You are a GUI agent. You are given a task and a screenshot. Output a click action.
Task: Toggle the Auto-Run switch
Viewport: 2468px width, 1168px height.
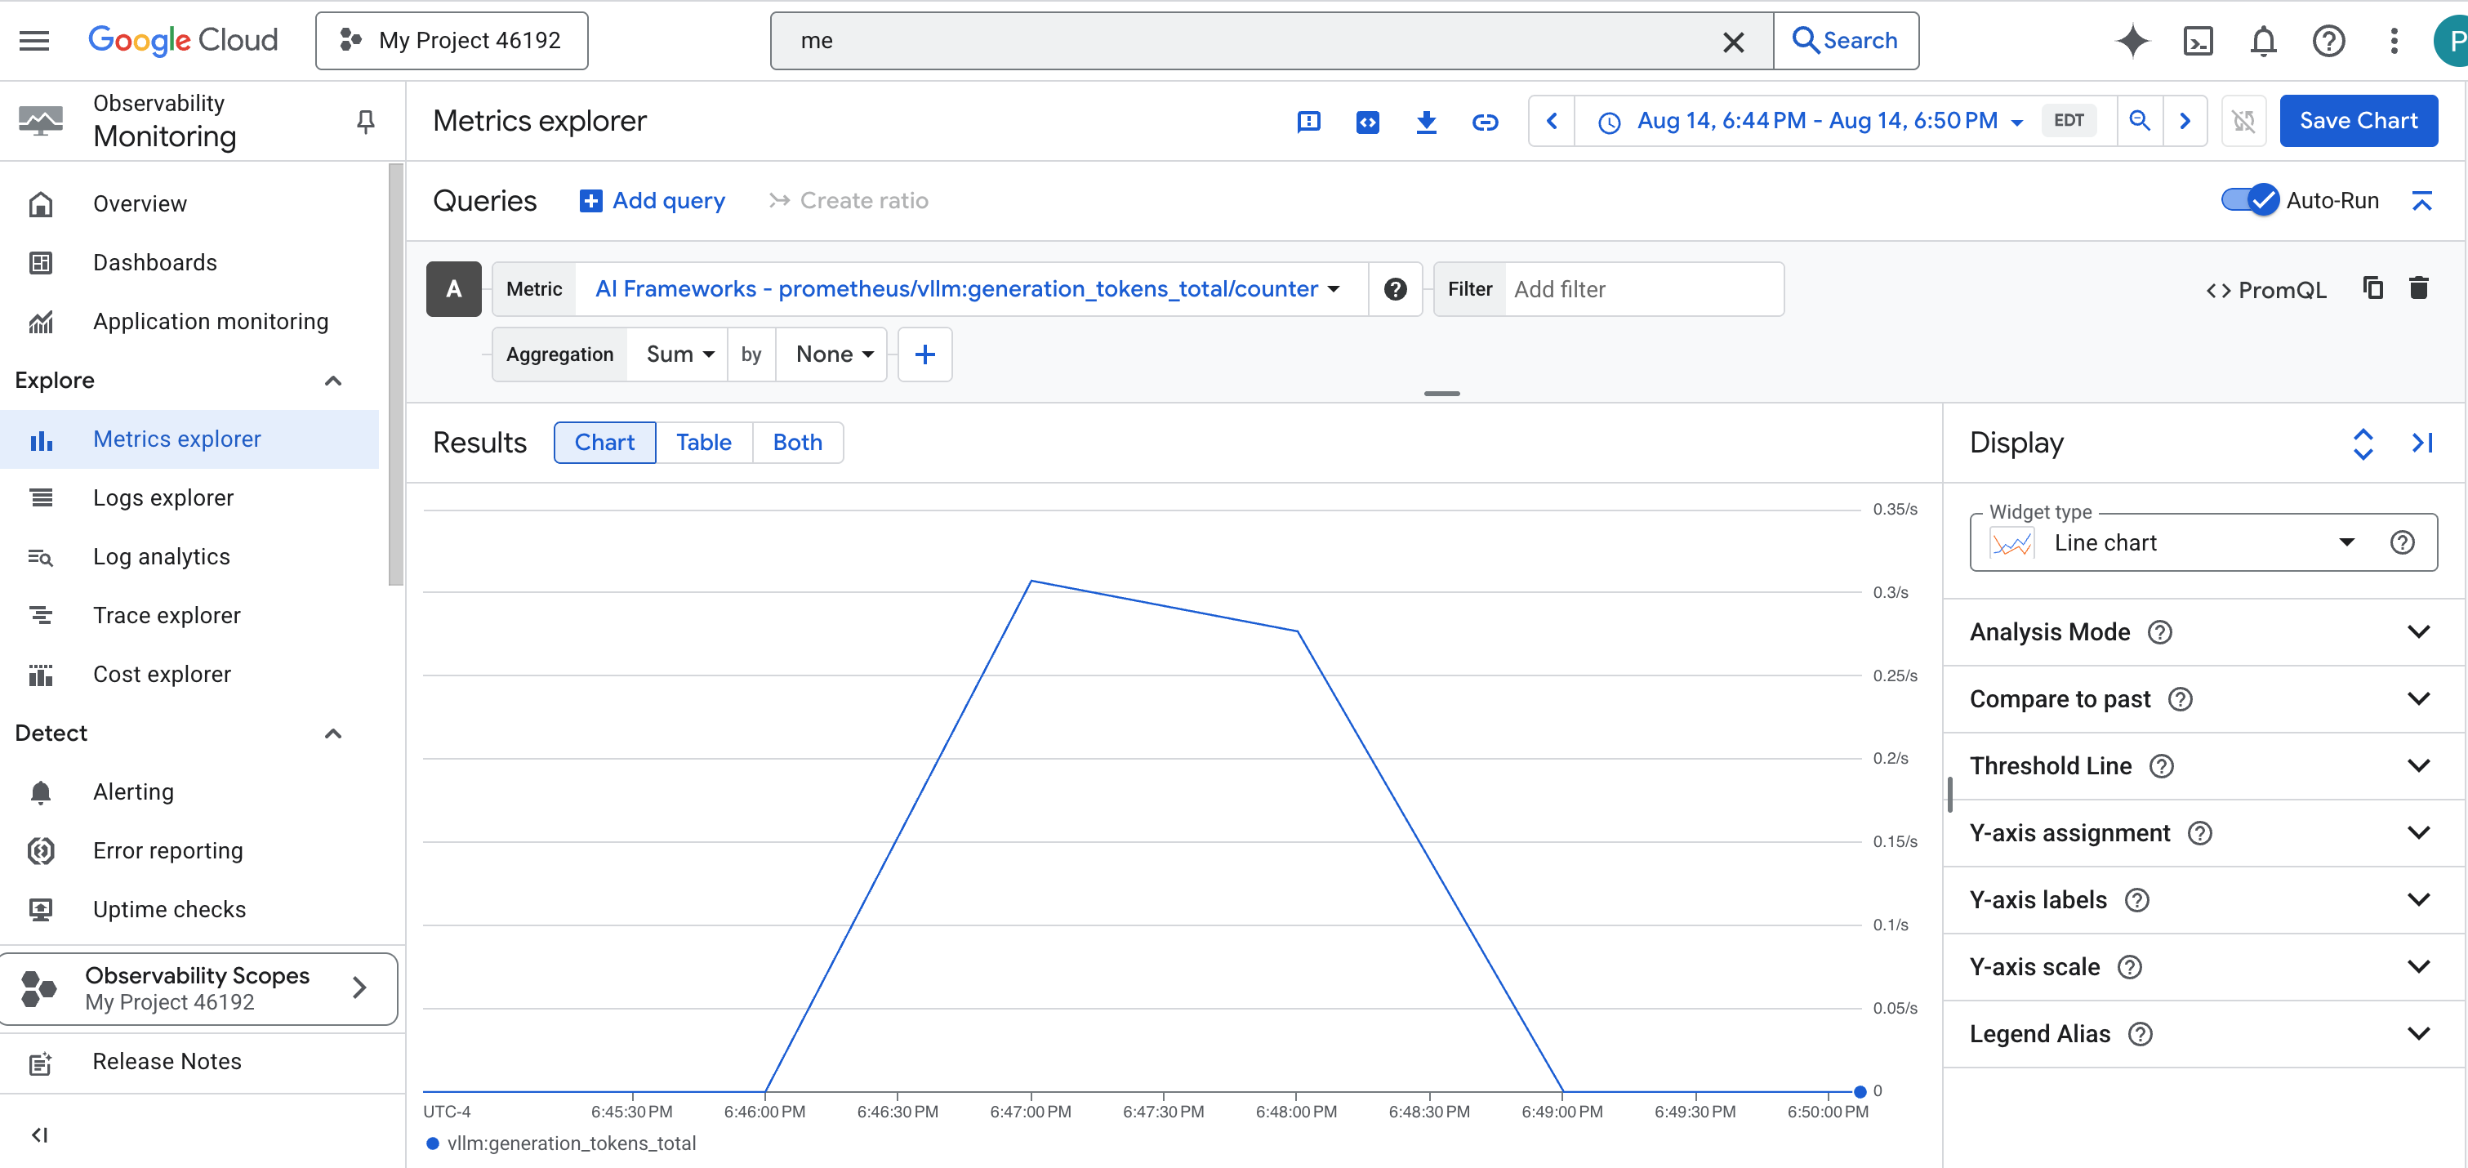(x=2250, y=200)
